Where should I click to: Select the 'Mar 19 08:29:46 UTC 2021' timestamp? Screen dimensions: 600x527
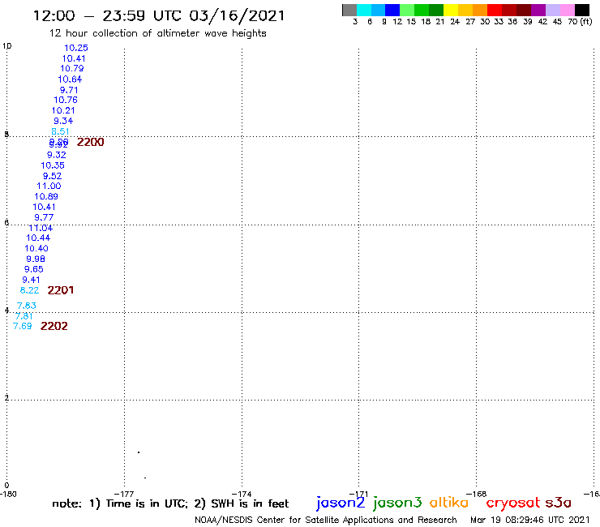530,520
